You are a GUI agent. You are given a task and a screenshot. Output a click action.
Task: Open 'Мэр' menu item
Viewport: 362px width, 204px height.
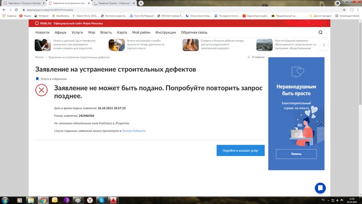pos(92,32)
